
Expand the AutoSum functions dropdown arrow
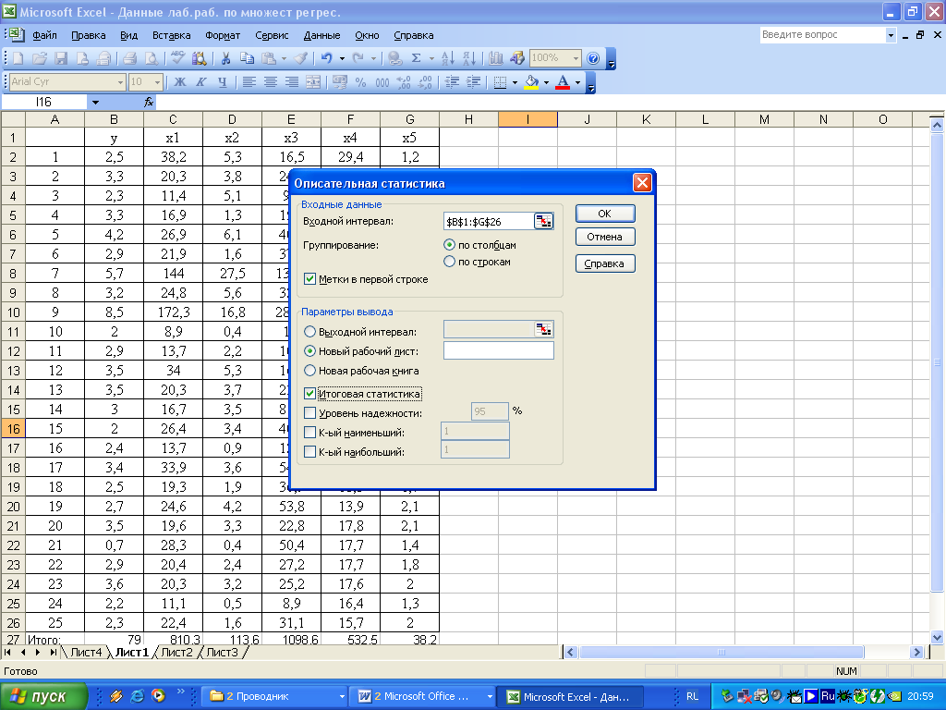(x=431, y=58)
